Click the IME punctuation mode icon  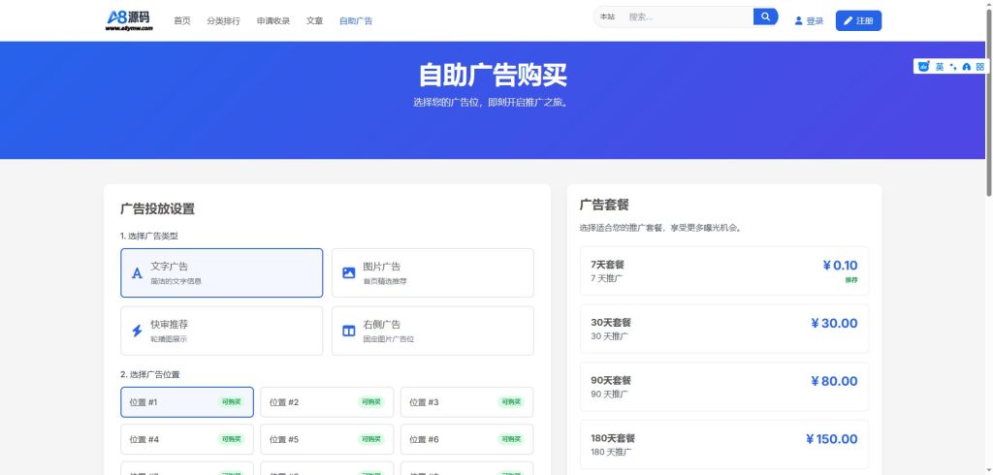[x=953, y=67]
